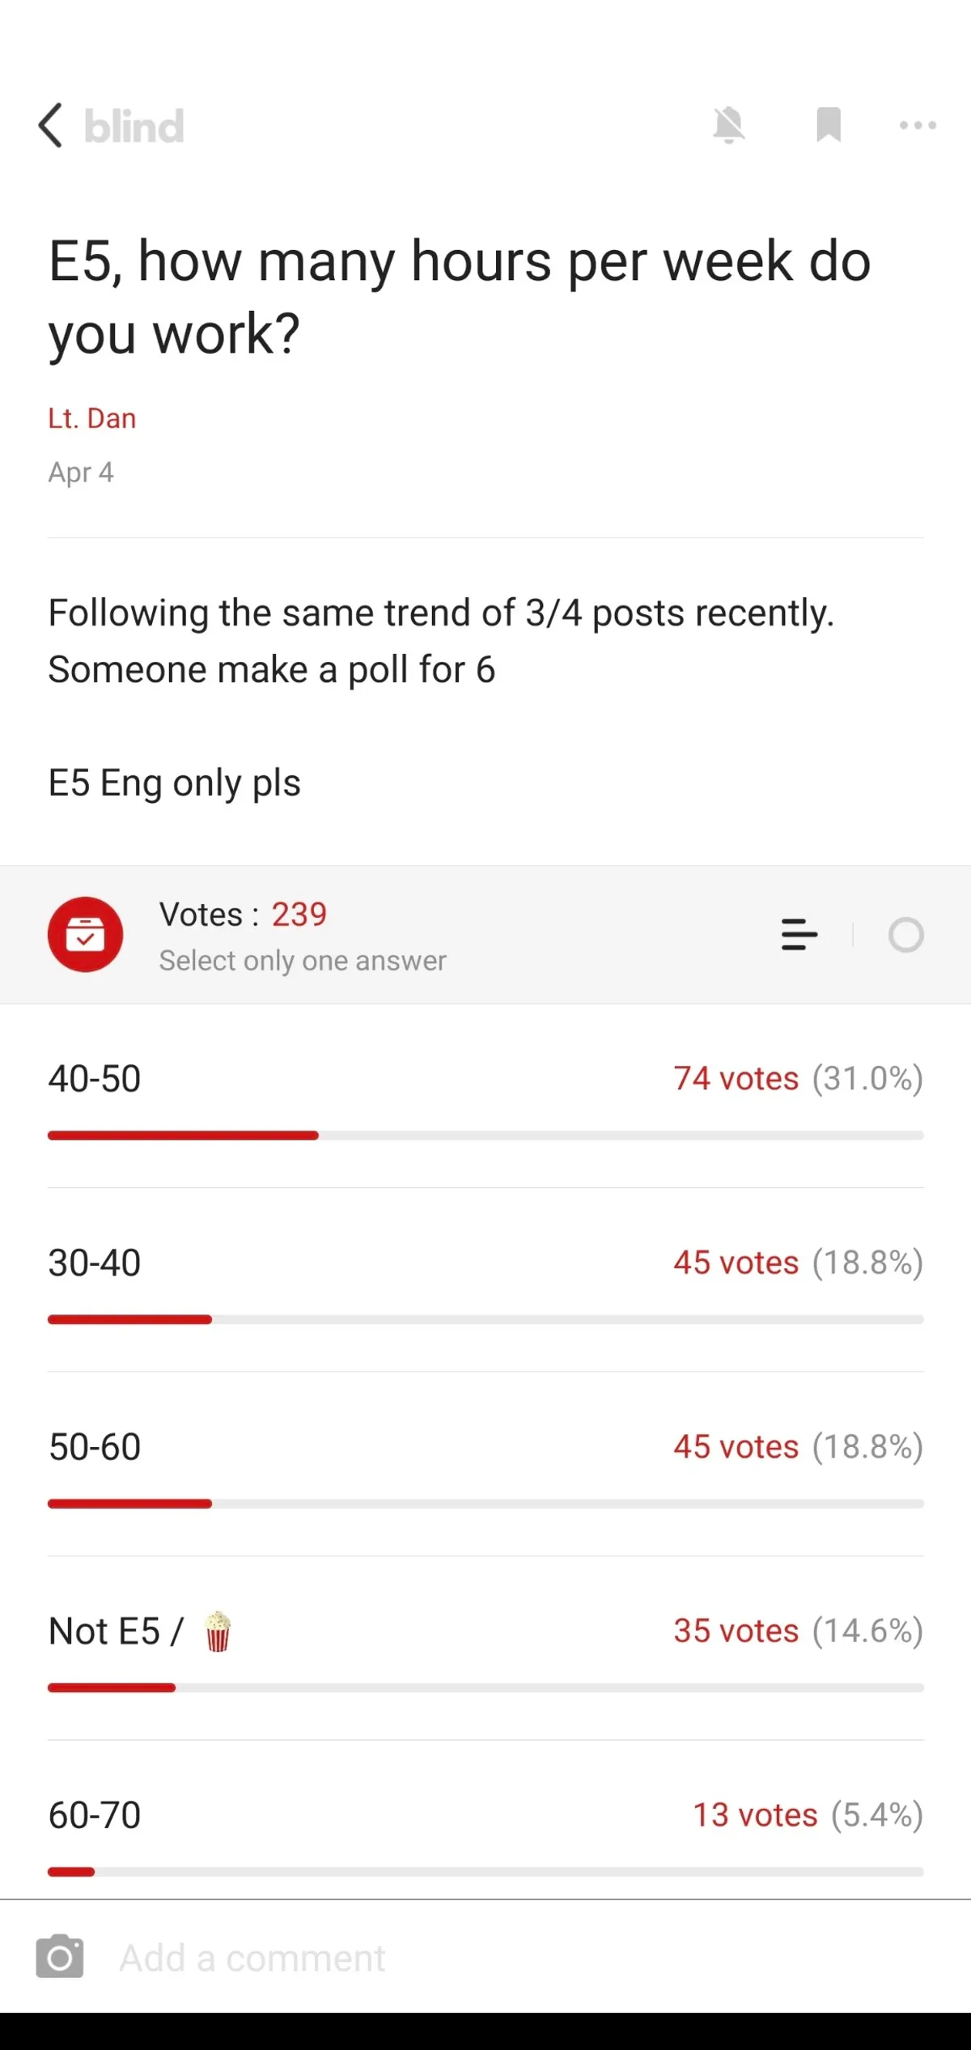Click the post title text
Viewport: 971px width, 2050px height.
(459, 297)
